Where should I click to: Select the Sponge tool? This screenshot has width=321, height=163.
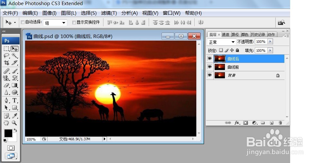tap(14, 92)
